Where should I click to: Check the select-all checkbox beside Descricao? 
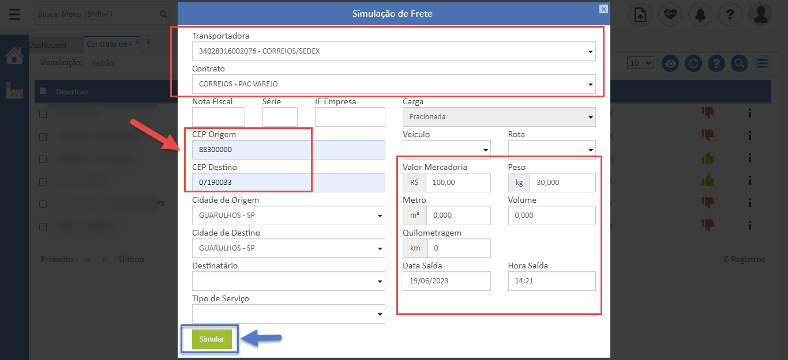tap(43, 91)
